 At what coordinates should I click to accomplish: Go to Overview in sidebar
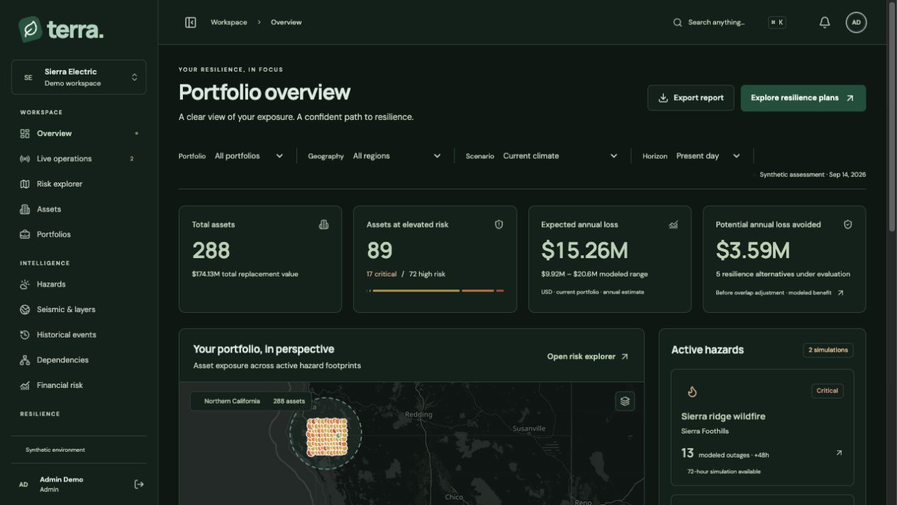(x=79, y=133)
